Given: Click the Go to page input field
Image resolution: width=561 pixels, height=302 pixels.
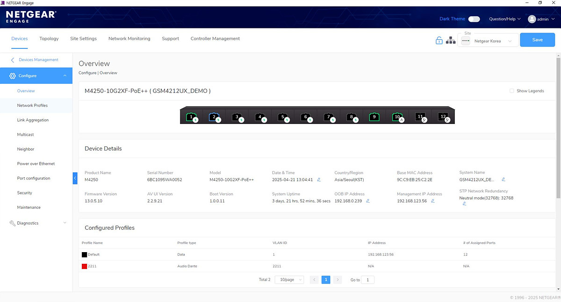Looking at the screenshot, I should (x=368, y=280).
